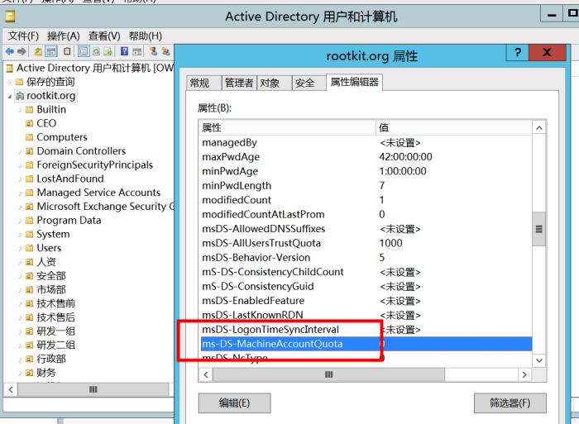Click the 编辑(E) button

tap(234, 403)
